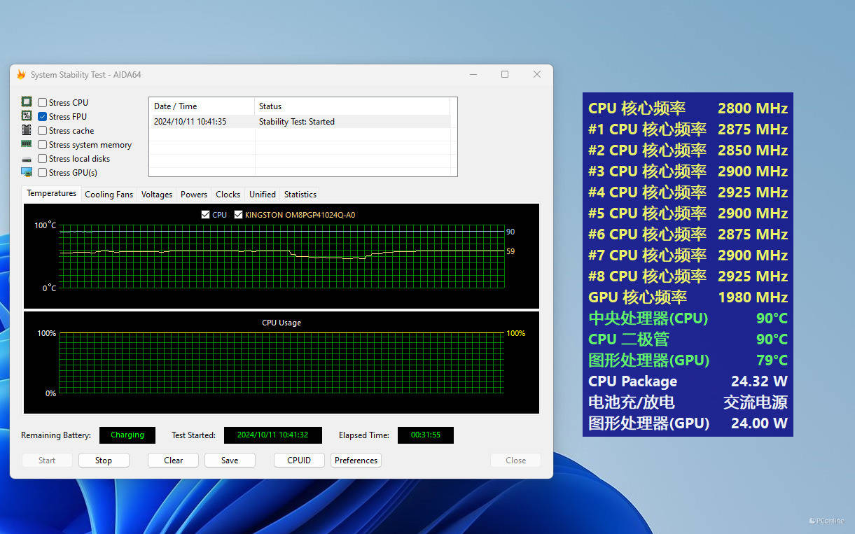855x534 pixels.
Task: Maximize the System Stability Test window
Action: point(505,74)
